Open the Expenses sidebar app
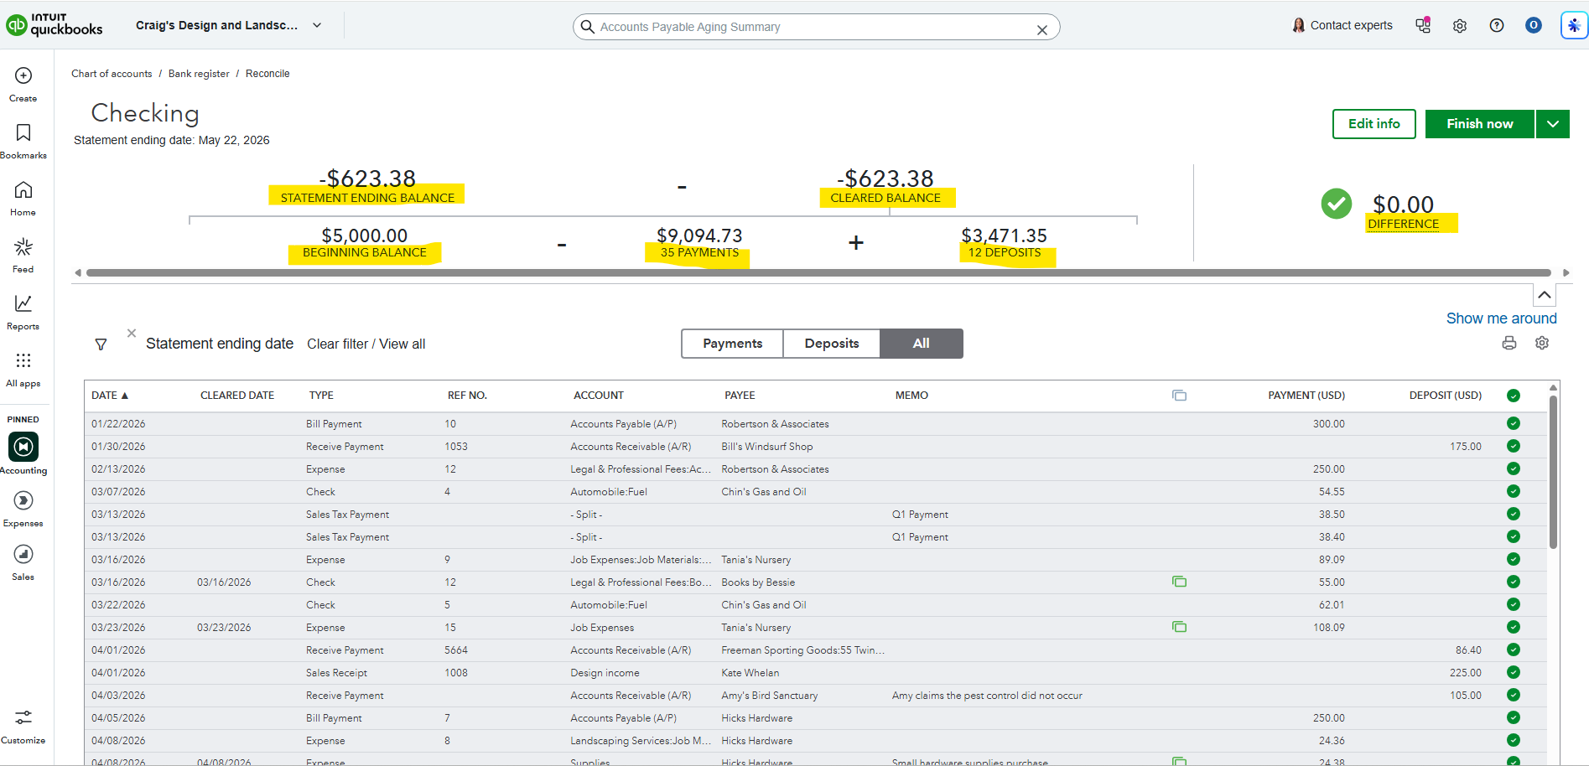The width and height of the screenshot is (1589, 766). click(x=23, y=509)
